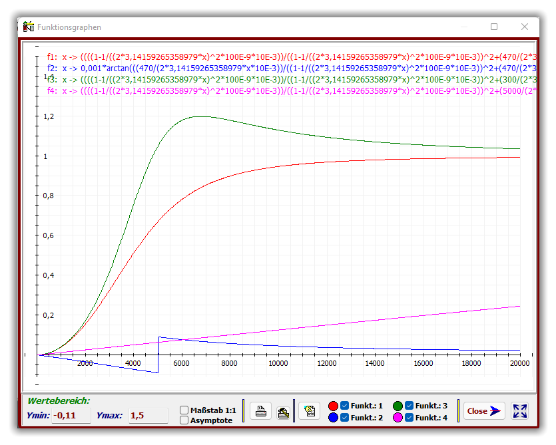Click the magenta color circle for function 4
This screenshot has height=445, width=556.
[x=398, y=418]
